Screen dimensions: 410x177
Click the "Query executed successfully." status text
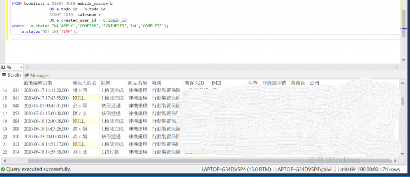pyautogui.click(x=38, y=169)
